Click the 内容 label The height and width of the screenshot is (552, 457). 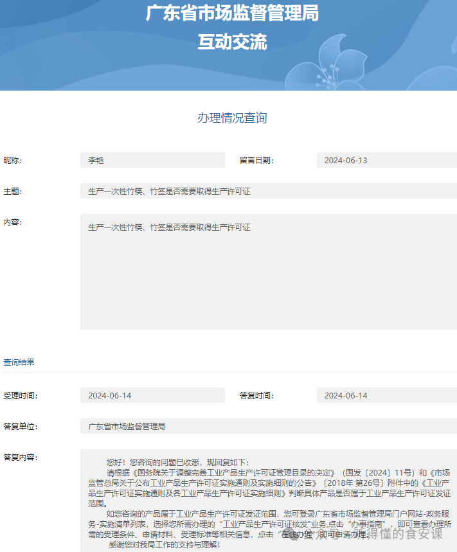tap(13, 222)
